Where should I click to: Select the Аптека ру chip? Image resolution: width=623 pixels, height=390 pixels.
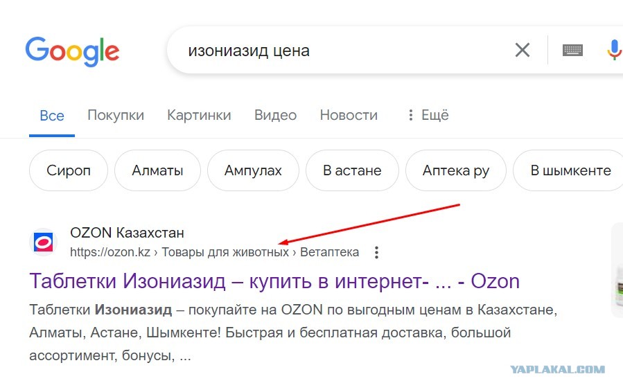point(456,170)
